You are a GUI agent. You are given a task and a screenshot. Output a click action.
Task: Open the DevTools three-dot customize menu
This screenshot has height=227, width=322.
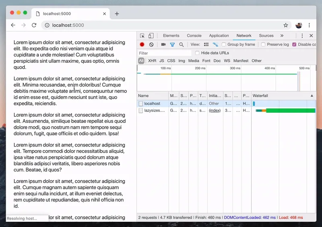[302, 36]
